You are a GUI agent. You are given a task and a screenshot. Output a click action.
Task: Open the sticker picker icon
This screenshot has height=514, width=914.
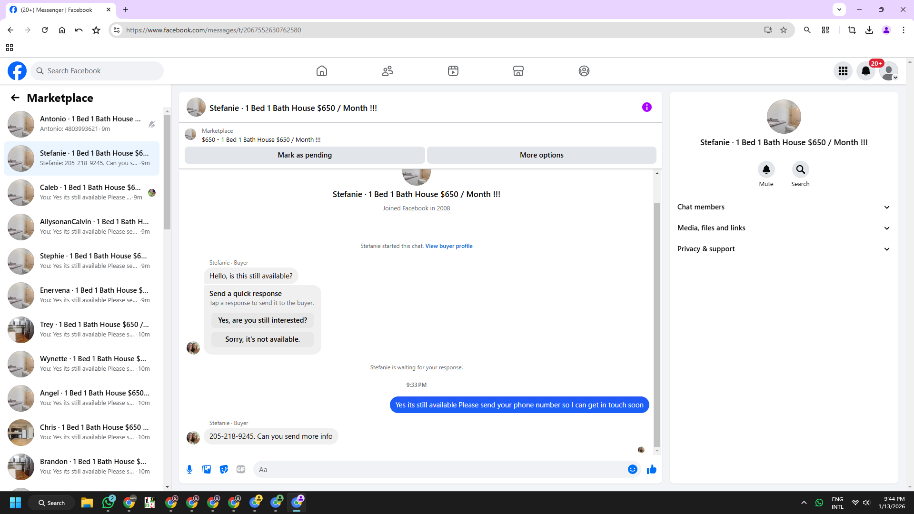pyautogui.click(x=224, y=469)
